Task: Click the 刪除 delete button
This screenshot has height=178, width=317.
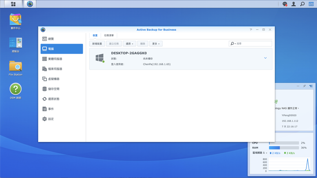Action: [x=143, y=44]
